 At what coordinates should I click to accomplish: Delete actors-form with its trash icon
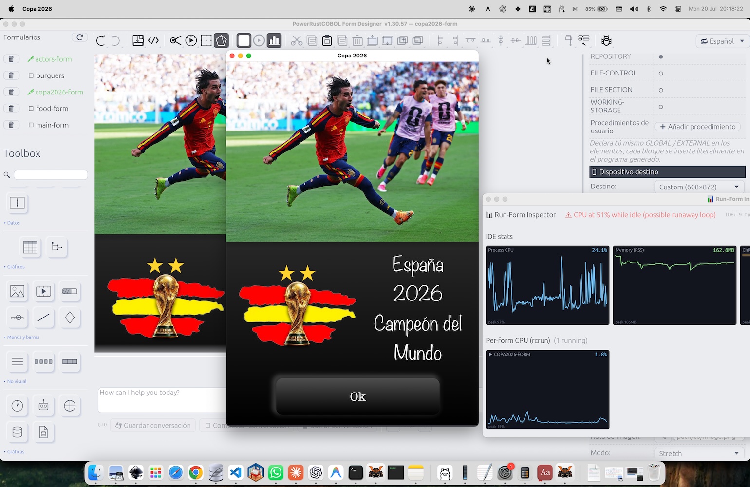pyautogui.click(x=11, y=59)
